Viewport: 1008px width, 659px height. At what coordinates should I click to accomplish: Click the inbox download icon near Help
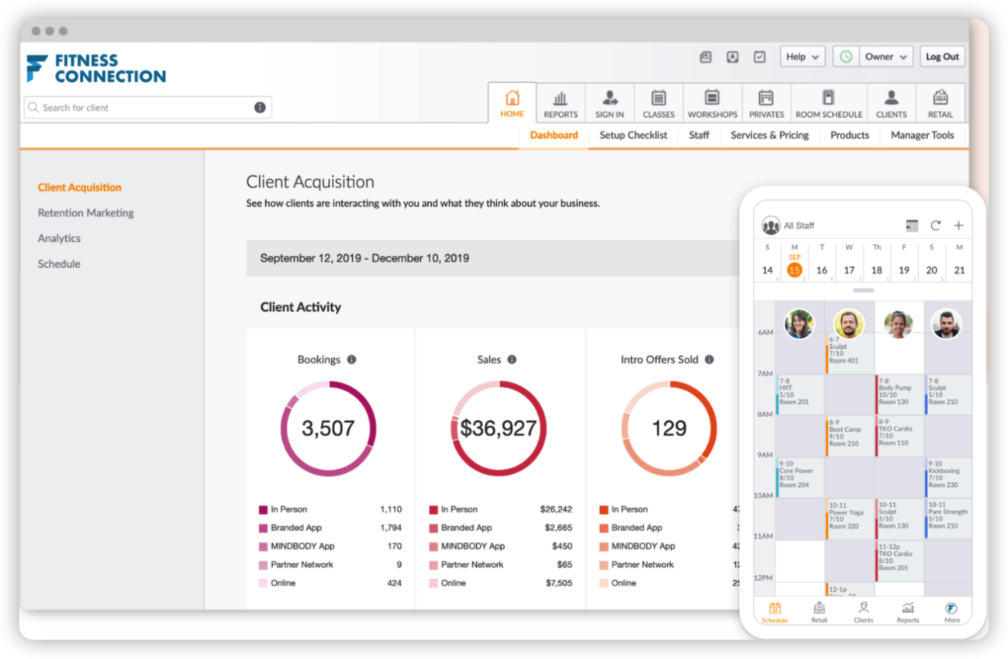(x=732, y=57)
